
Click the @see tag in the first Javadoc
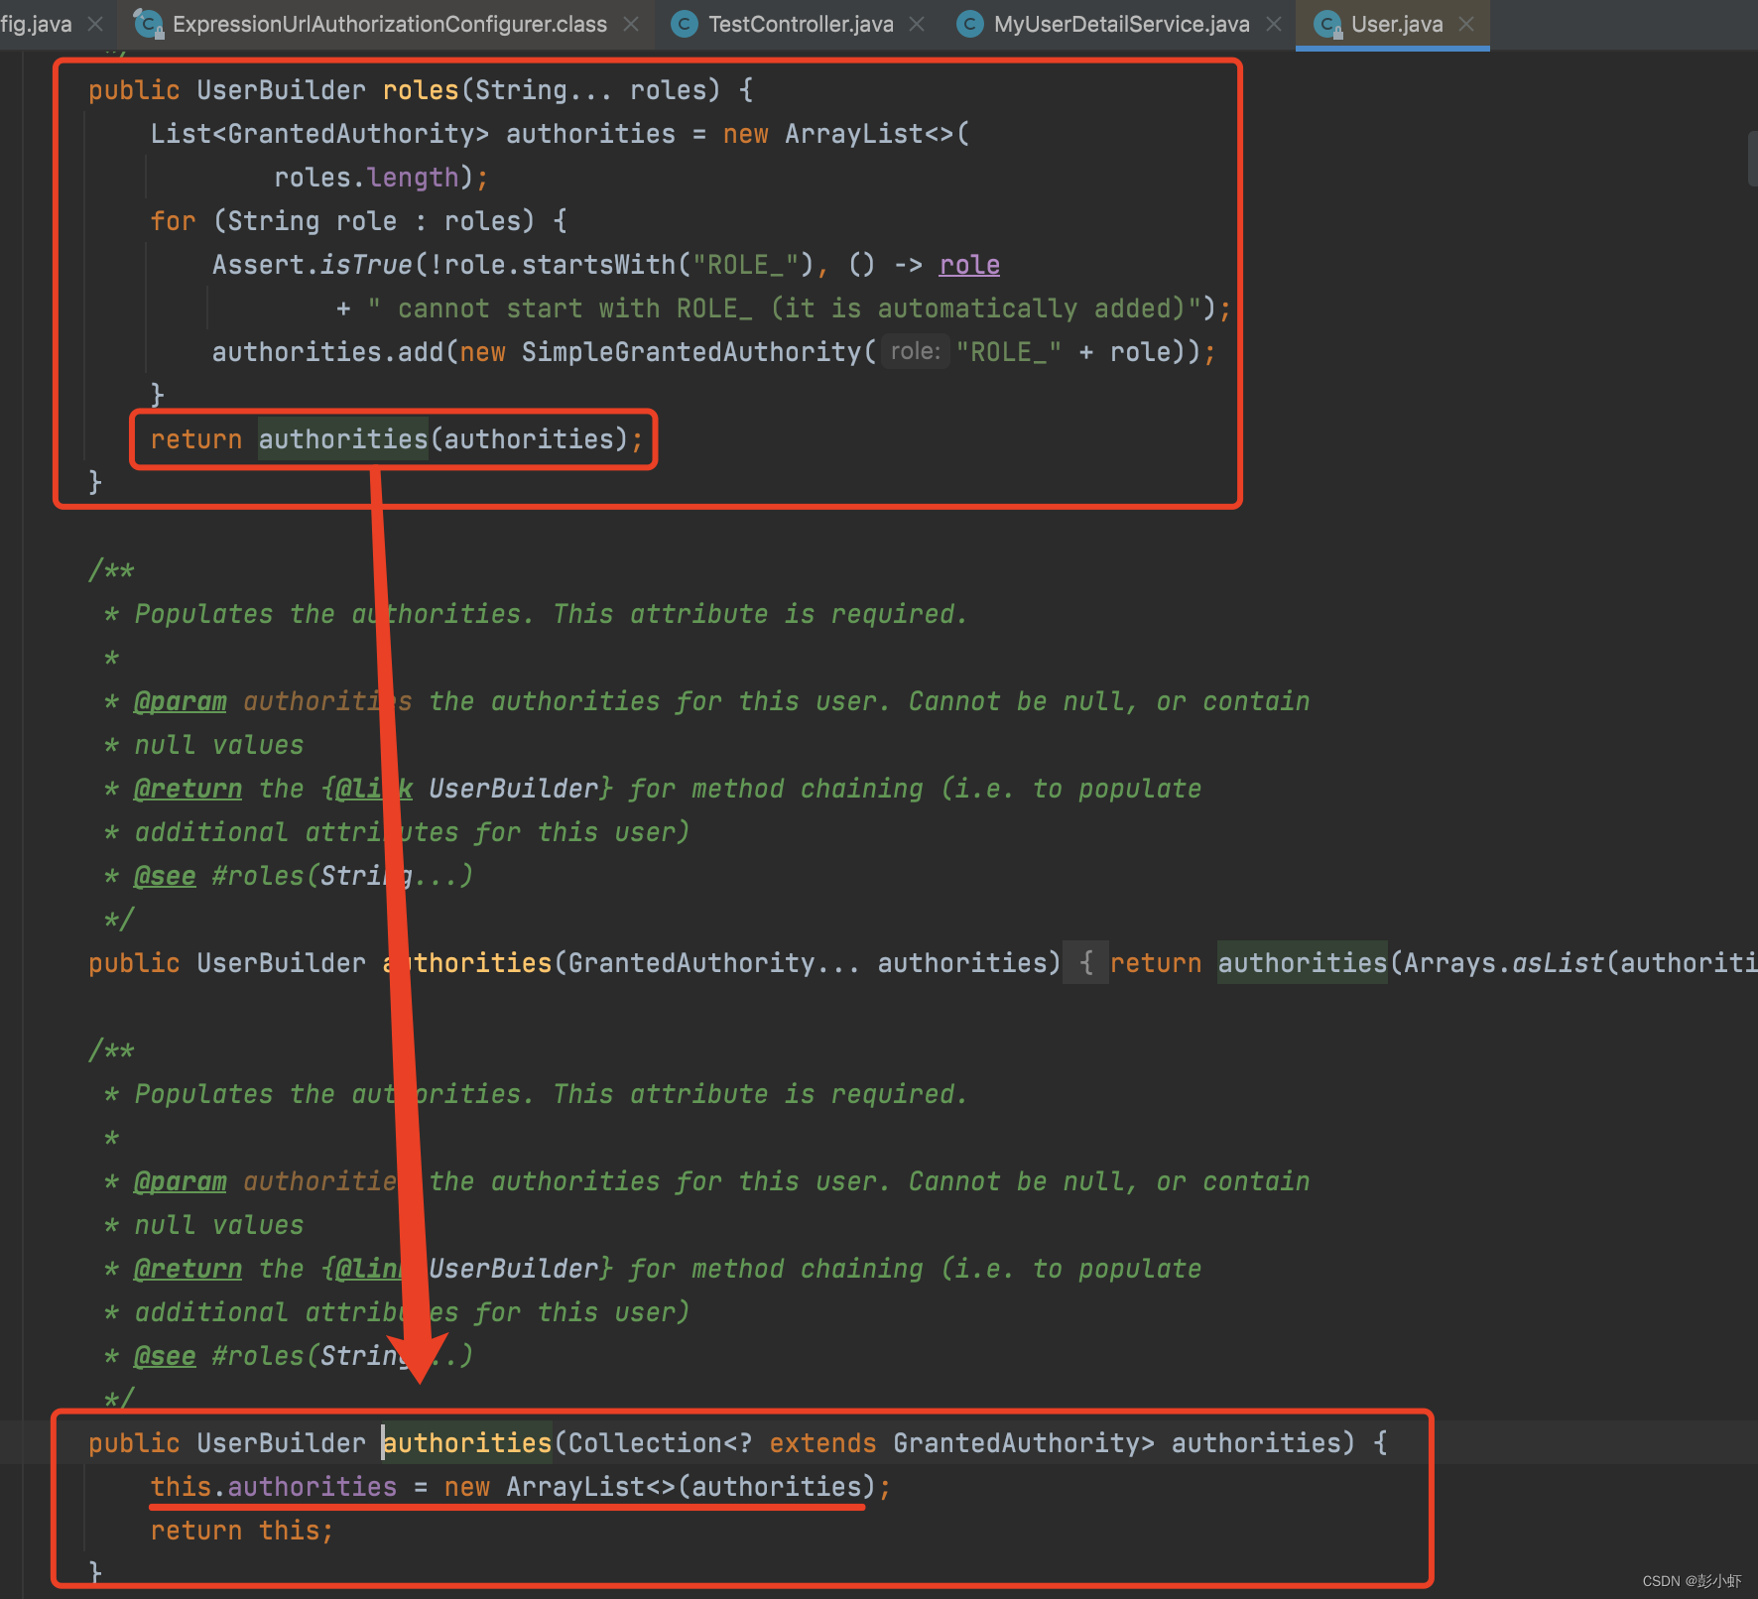pyautogui.click(x=165, y=876)
